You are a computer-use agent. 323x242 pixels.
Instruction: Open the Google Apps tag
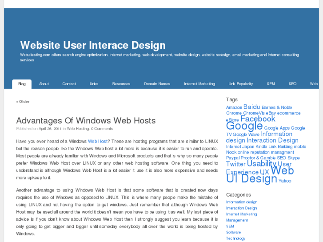coord(277,128)
